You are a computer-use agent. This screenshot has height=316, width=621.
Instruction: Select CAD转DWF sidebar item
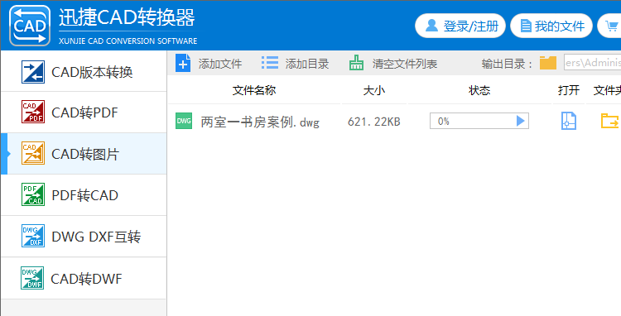84,279
